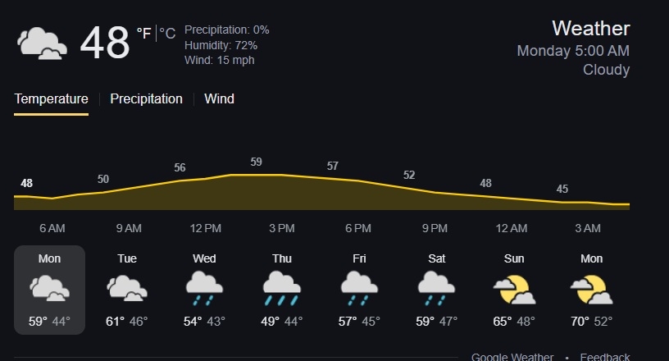
Task: Open the Feedback link
Action: pos(605,357)
